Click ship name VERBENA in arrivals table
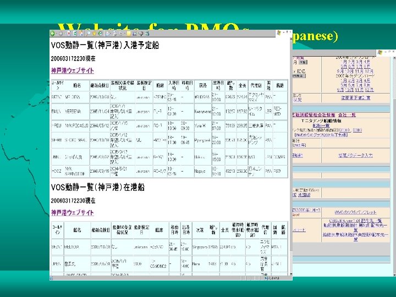The height and width of the screenshot is (297, 396). click(73, 111)
